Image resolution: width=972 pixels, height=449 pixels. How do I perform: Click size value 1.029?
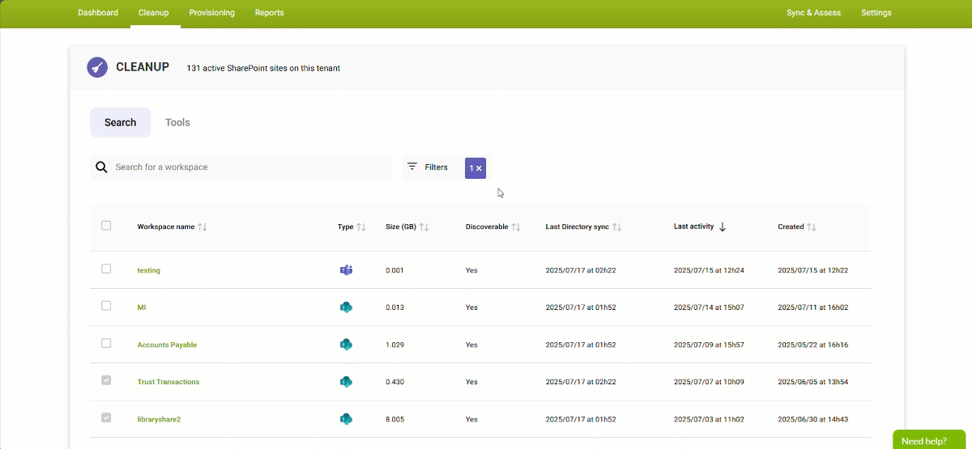pyautogui.click(x=394, y=345)
